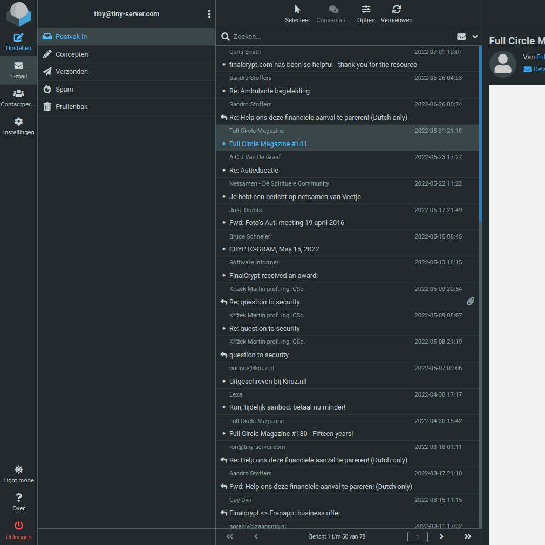Screen dimensions: 545x545
Task: Click the magnifier icon in the Zoeken bar
Action: (x=225, y=37)
